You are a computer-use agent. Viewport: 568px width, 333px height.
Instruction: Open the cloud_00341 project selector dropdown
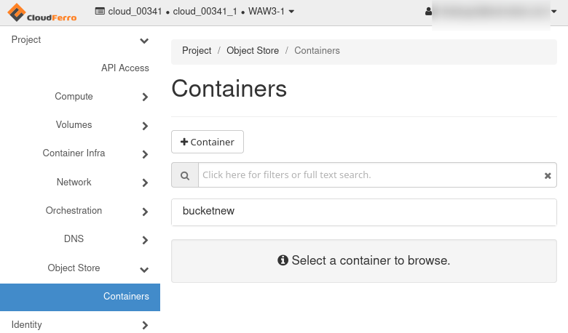[195, 12]
